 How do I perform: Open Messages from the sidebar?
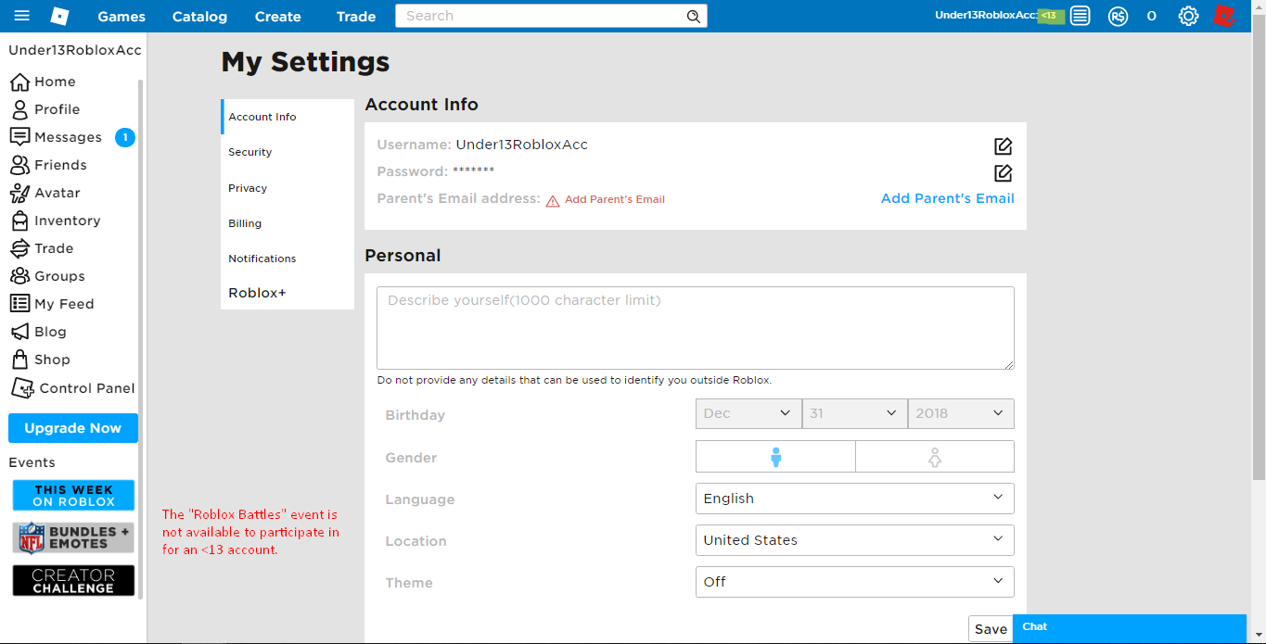pos(68,137)
